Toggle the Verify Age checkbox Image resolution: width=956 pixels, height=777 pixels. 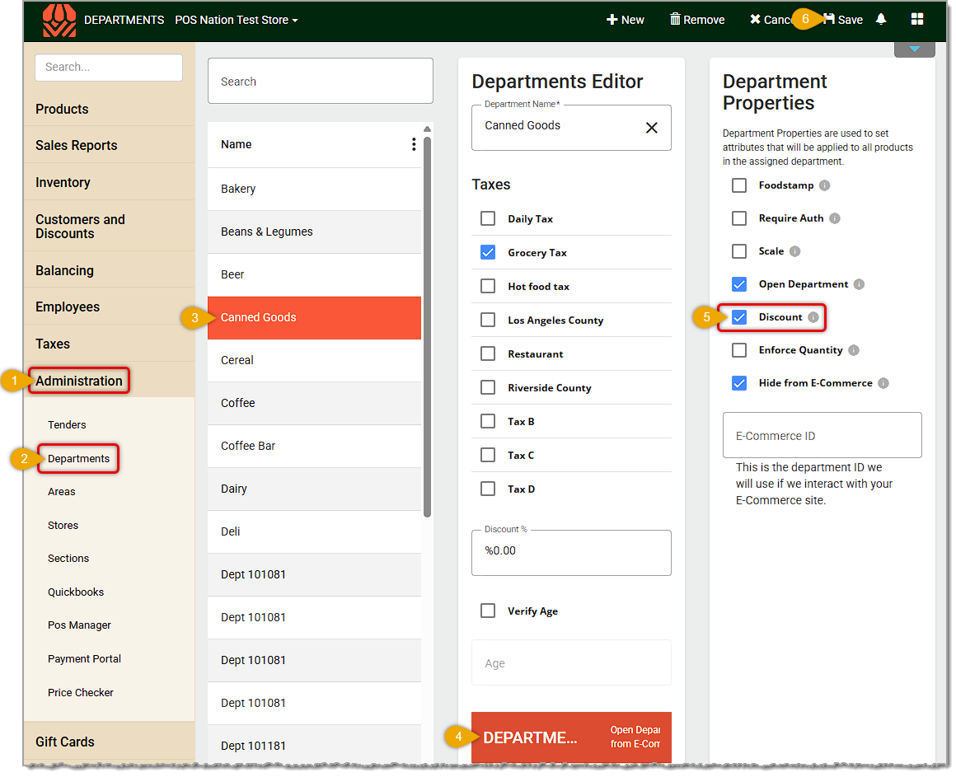pos(487,610)
